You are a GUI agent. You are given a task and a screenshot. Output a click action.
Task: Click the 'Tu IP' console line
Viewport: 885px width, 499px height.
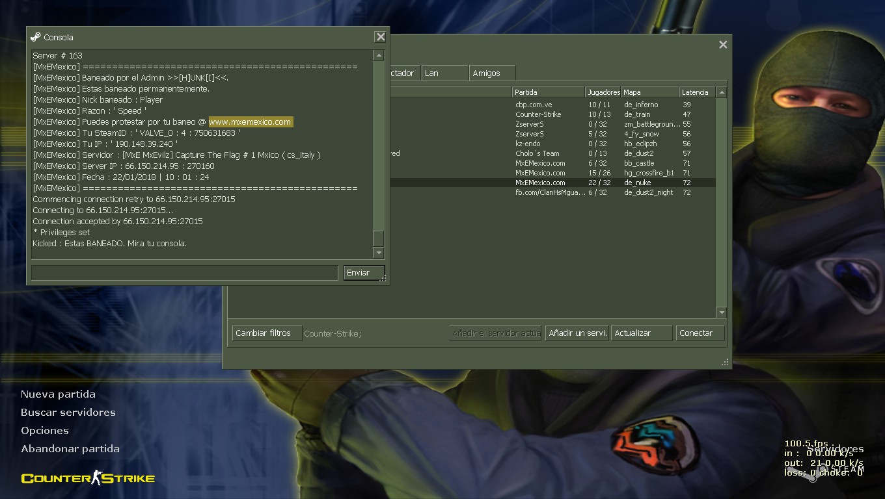click(105, 144)
